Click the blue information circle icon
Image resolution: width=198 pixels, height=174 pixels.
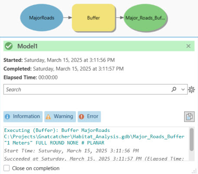pyautogui.click(x=7, y=117)
